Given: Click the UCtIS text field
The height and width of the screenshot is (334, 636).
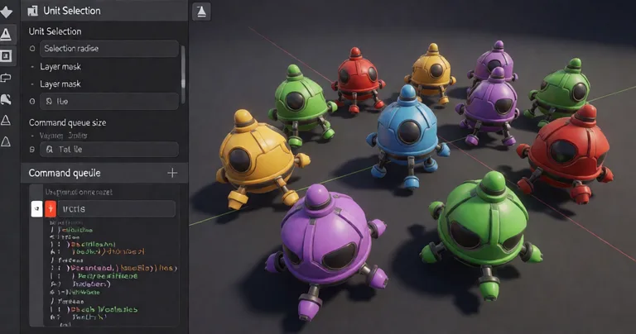Looking at the screenshot, I should pyautogui.click(x=117, y=209).
